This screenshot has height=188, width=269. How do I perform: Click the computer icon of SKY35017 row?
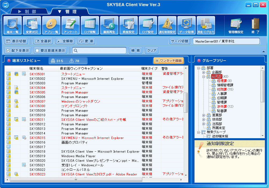(x=8, y=147)
